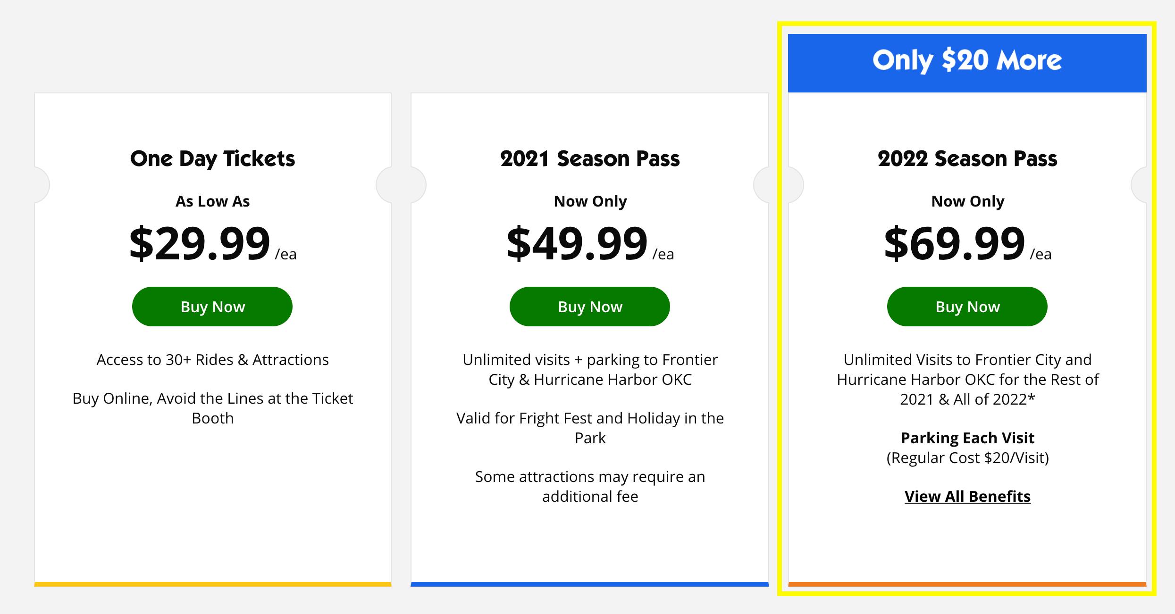Click the 2021 Season Pass title
The height and width of the screenshot is (614, 1175).
(x=590, y=158)
